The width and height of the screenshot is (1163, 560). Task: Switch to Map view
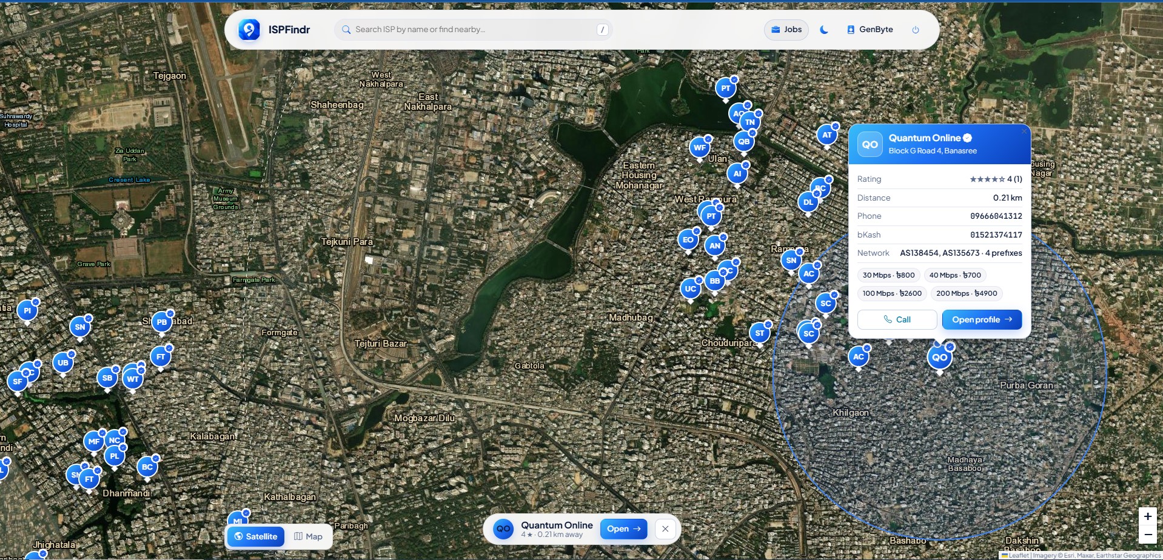(x=308, y=536)
